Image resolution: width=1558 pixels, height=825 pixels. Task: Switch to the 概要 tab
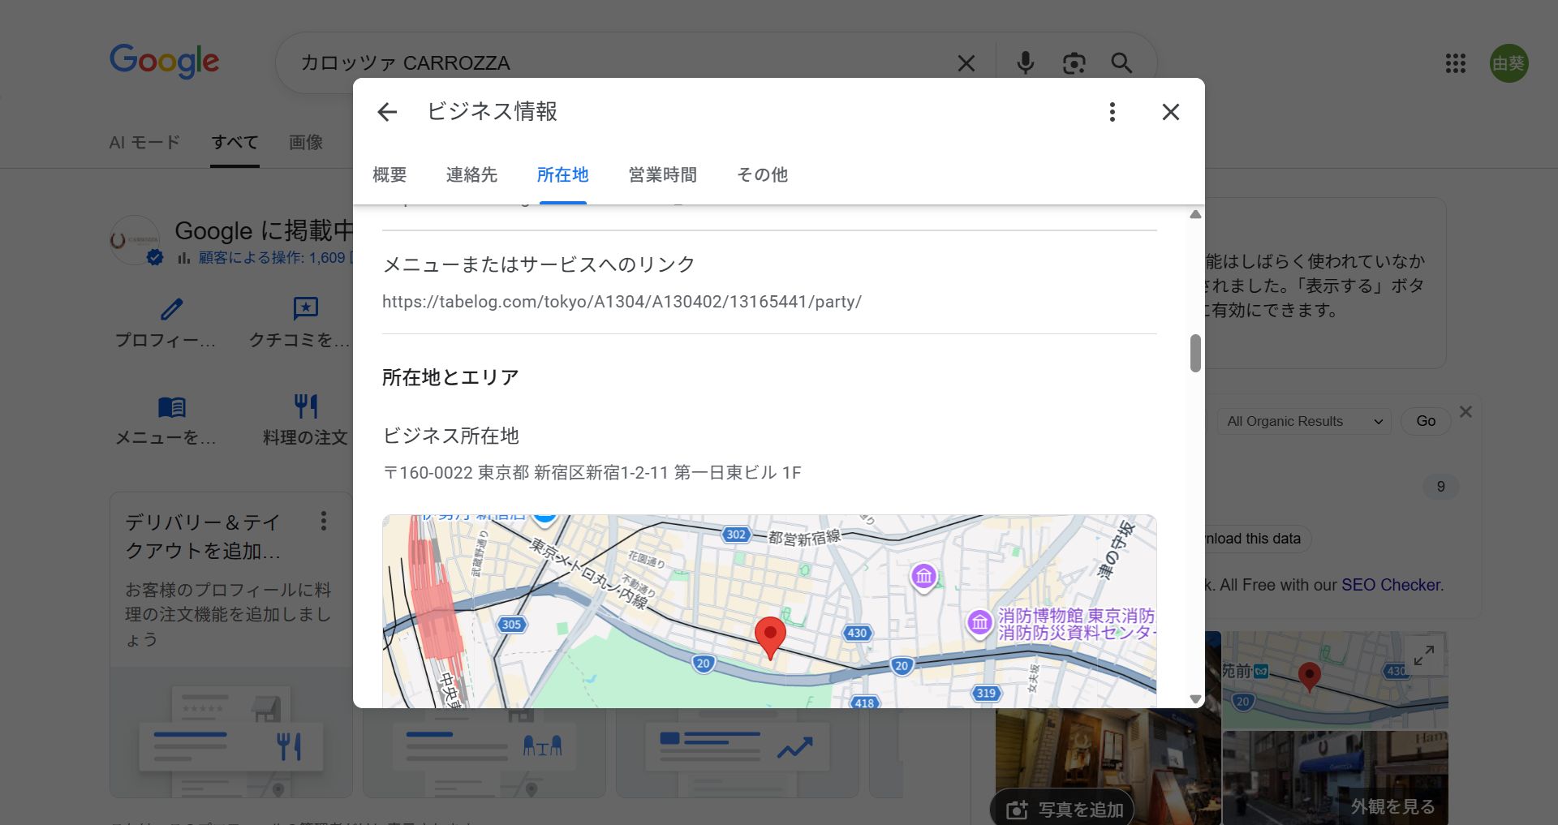point(389,174)
